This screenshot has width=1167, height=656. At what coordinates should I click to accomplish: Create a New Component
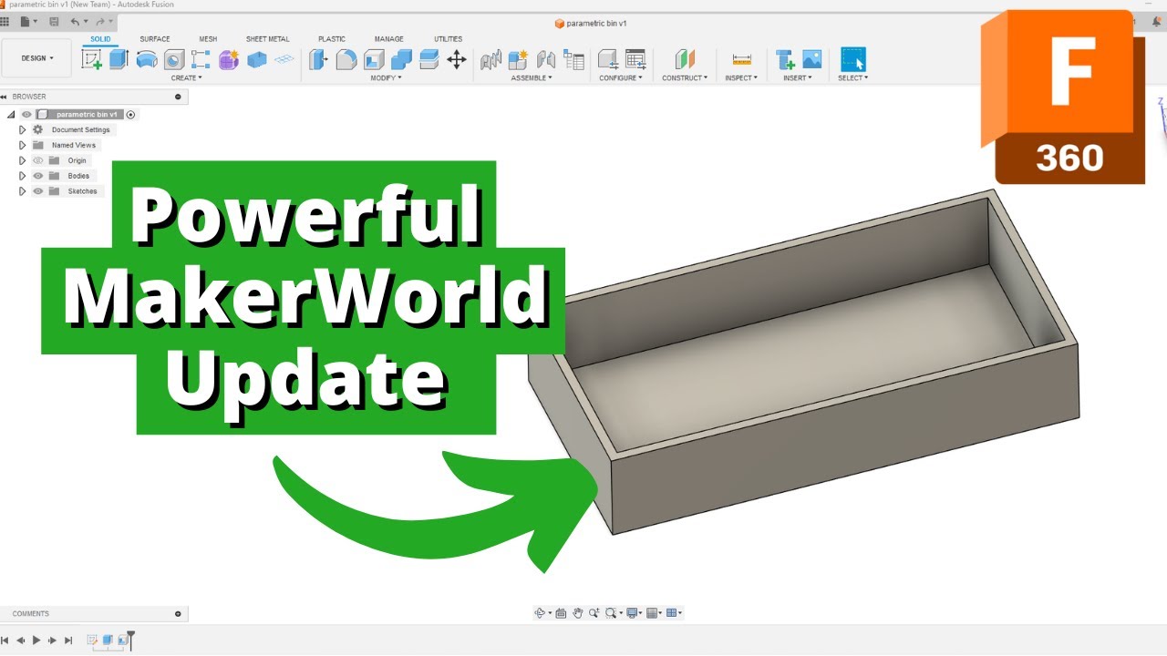click(x=518, y=60)
